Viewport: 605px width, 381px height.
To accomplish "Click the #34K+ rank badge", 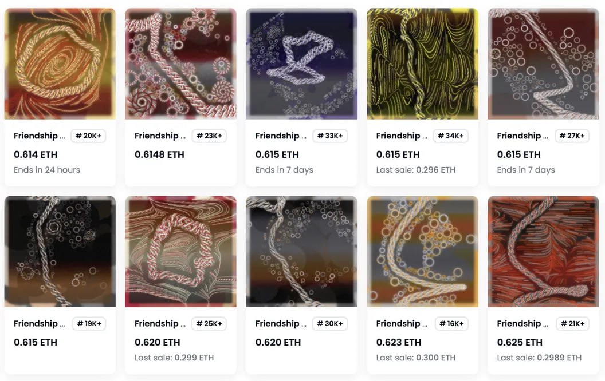I will [x=451, y=136].
